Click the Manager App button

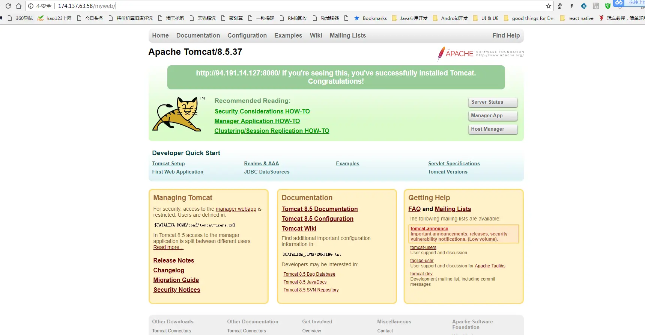pos(493,116)
